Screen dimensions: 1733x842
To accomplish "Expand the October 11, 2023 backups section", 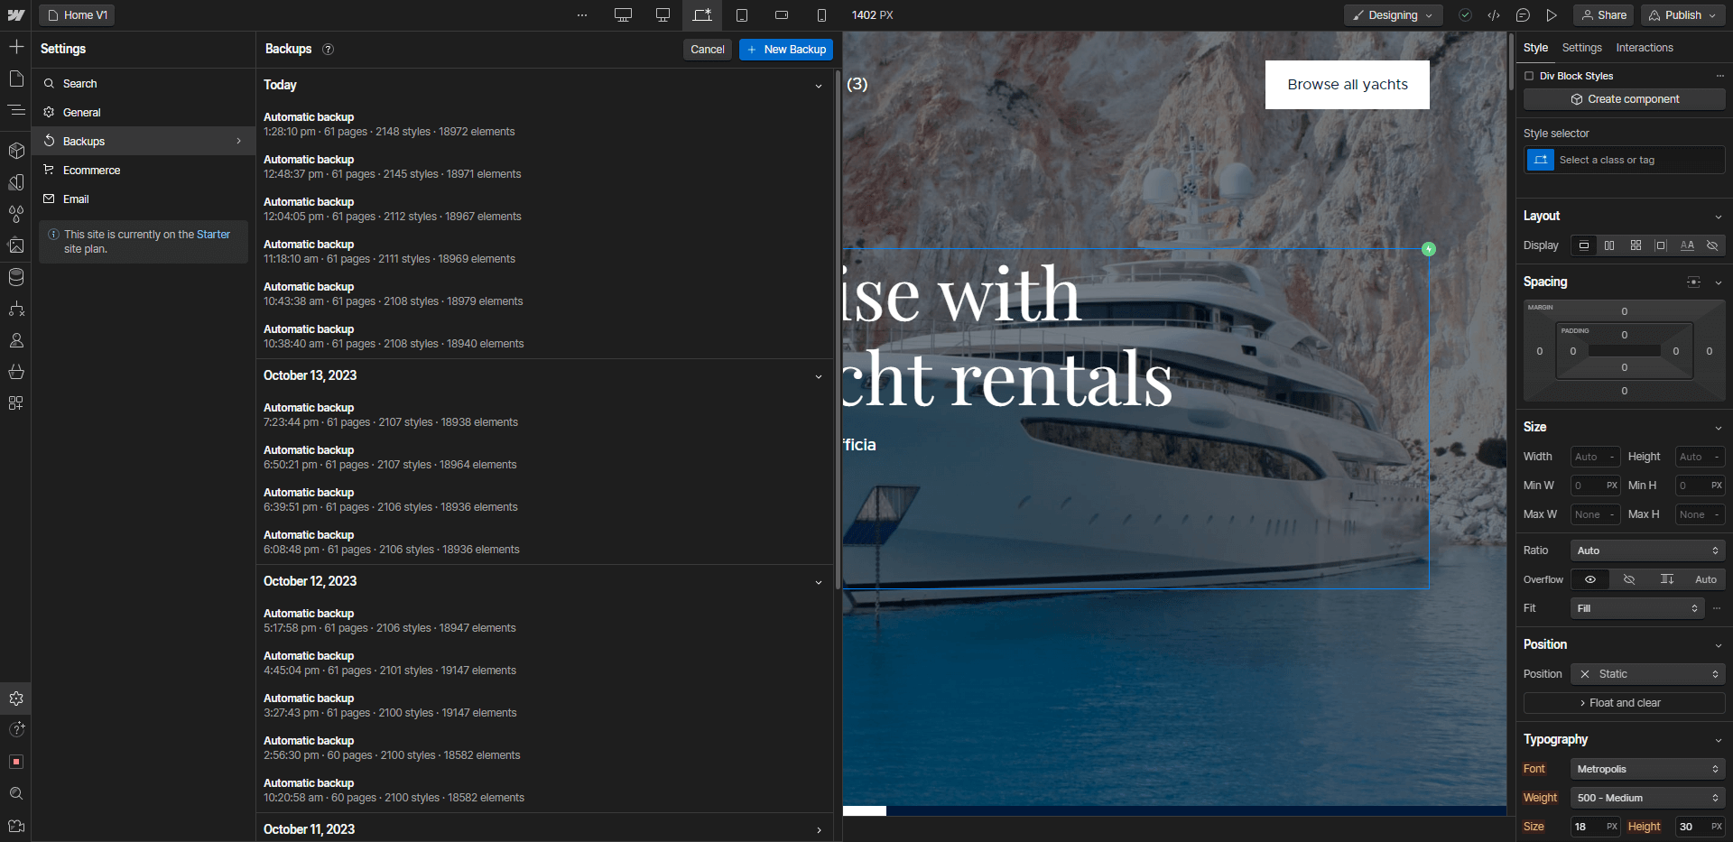I will click(819, 829).
